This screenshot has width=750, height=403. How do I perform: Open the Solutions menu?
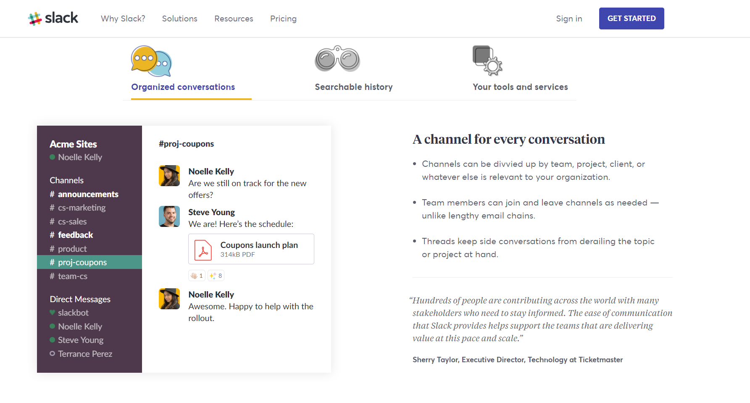(x=179, y=18)
